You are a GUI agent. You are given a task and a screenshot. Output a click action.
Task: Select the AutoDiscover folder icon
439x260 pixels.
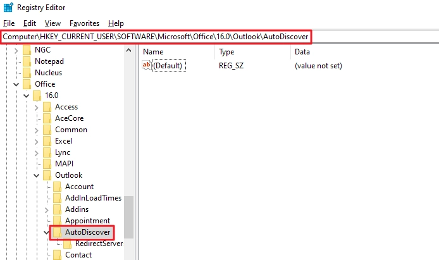click(x=57, y=232)
